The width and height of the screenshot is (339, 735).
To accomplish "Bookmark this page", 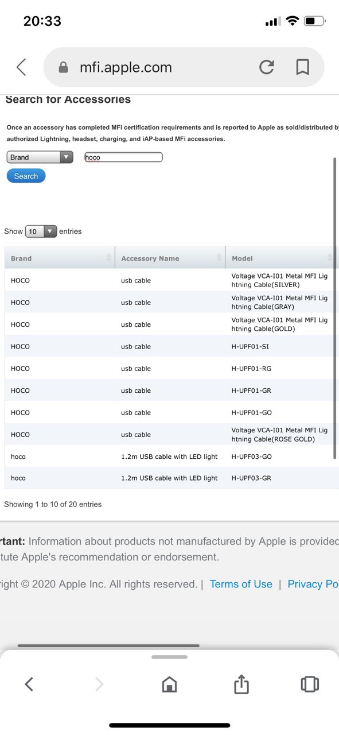I will point(303,67).
